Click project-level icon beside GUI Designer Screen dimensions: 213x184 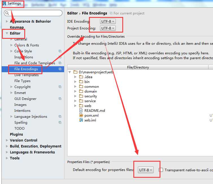[x=60, y=99]
